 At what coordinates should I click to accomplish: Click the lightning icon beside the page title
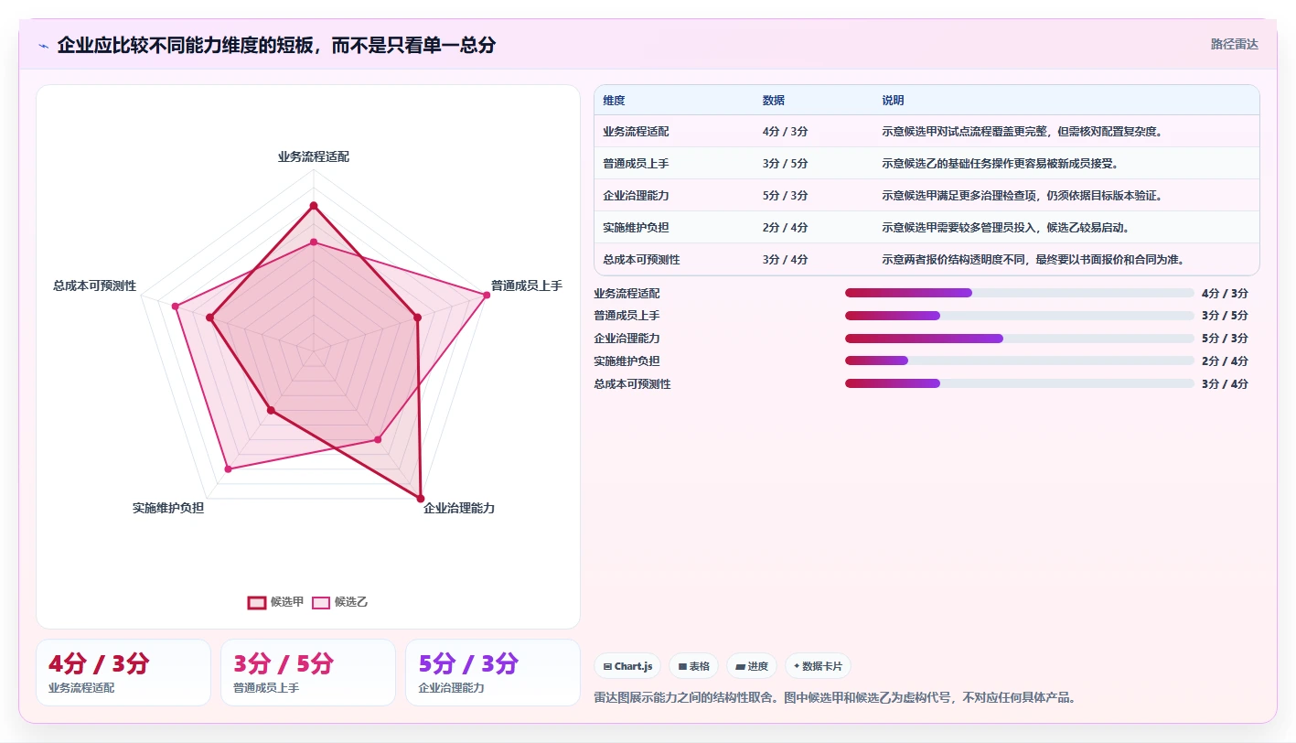point(44,46)
